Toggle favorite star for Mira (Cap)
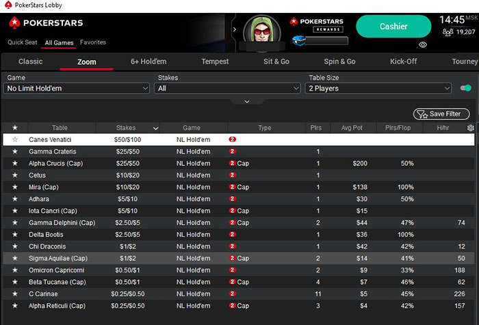 point(14,187)
